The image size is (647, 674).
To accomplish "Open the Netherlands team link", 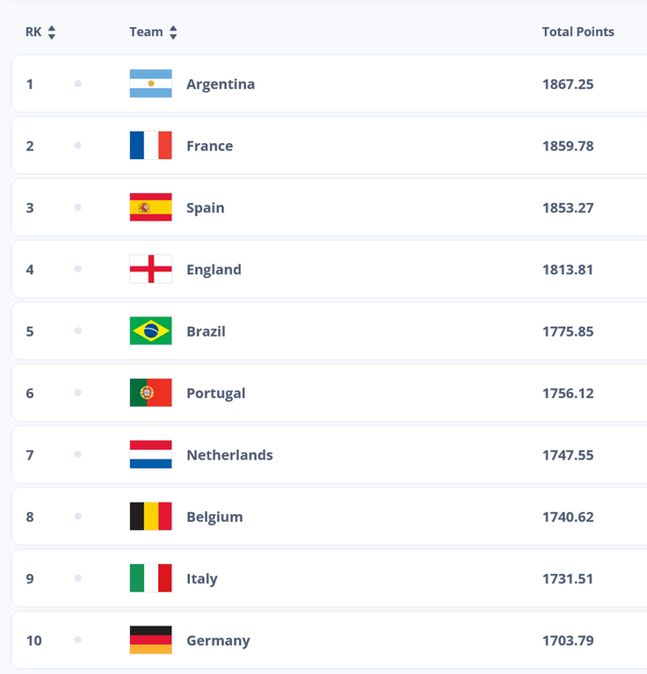I will [229, 455].
